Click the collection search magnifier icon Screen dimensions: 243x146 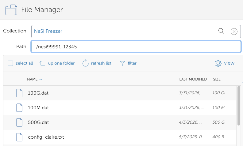[221, 31]
